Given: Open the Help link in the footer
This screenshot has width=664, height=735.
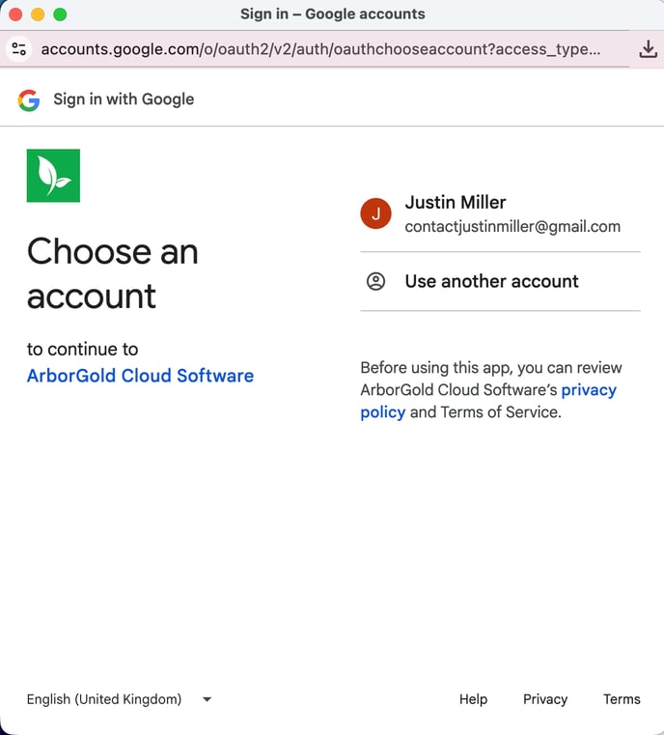Looking at the screenshot, I should [x=474, y=699].
